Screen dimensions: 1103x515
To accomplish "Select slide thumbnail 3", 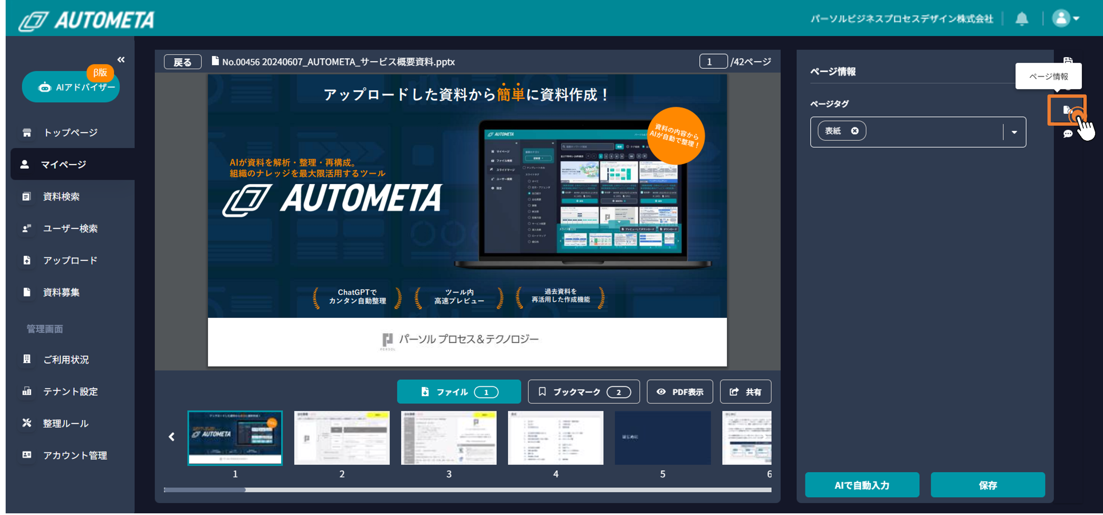I will 449,439.
